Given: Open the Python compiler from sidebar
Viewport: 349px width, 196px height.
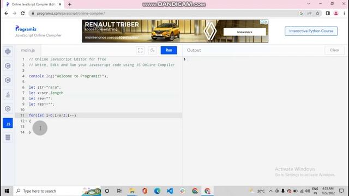Looking at the screenshot, I should tap(8, 51).
